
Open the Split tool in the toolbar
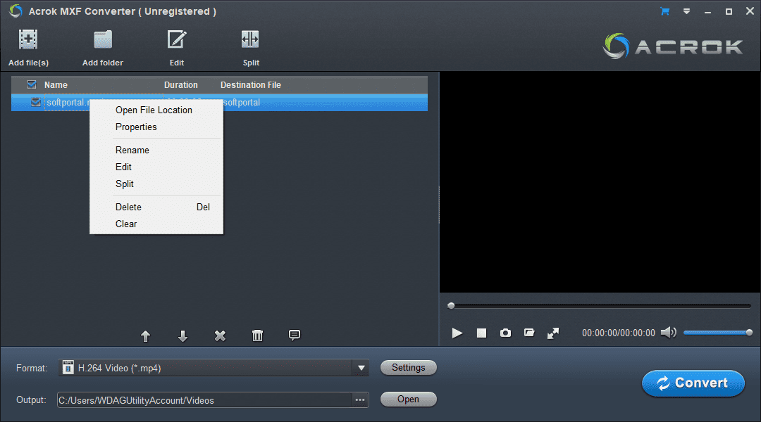(250, 39)
